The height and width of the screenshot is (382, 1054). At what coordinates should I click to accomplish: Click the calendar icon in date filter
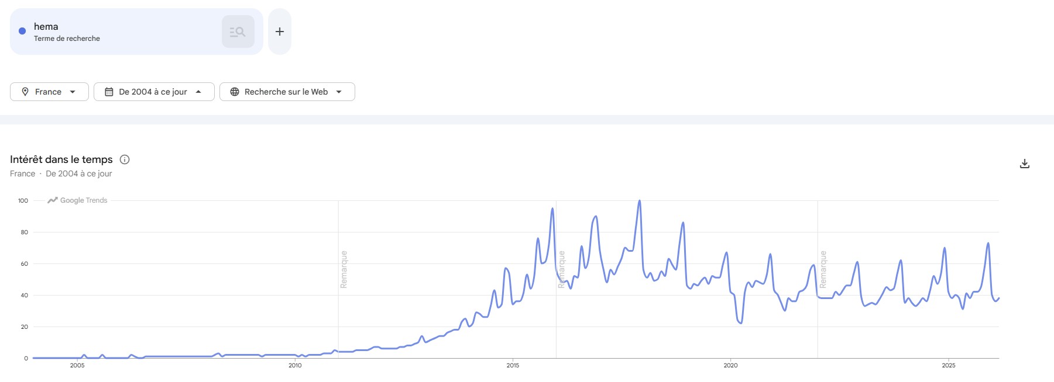[x=109, y=92]
